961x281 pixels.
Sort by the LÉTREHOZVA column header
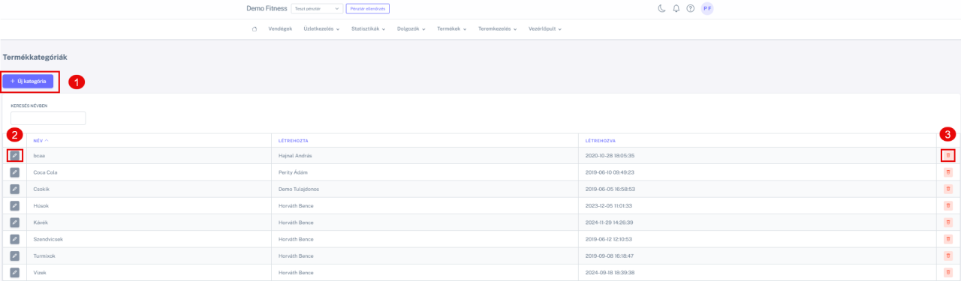[601, 140]
